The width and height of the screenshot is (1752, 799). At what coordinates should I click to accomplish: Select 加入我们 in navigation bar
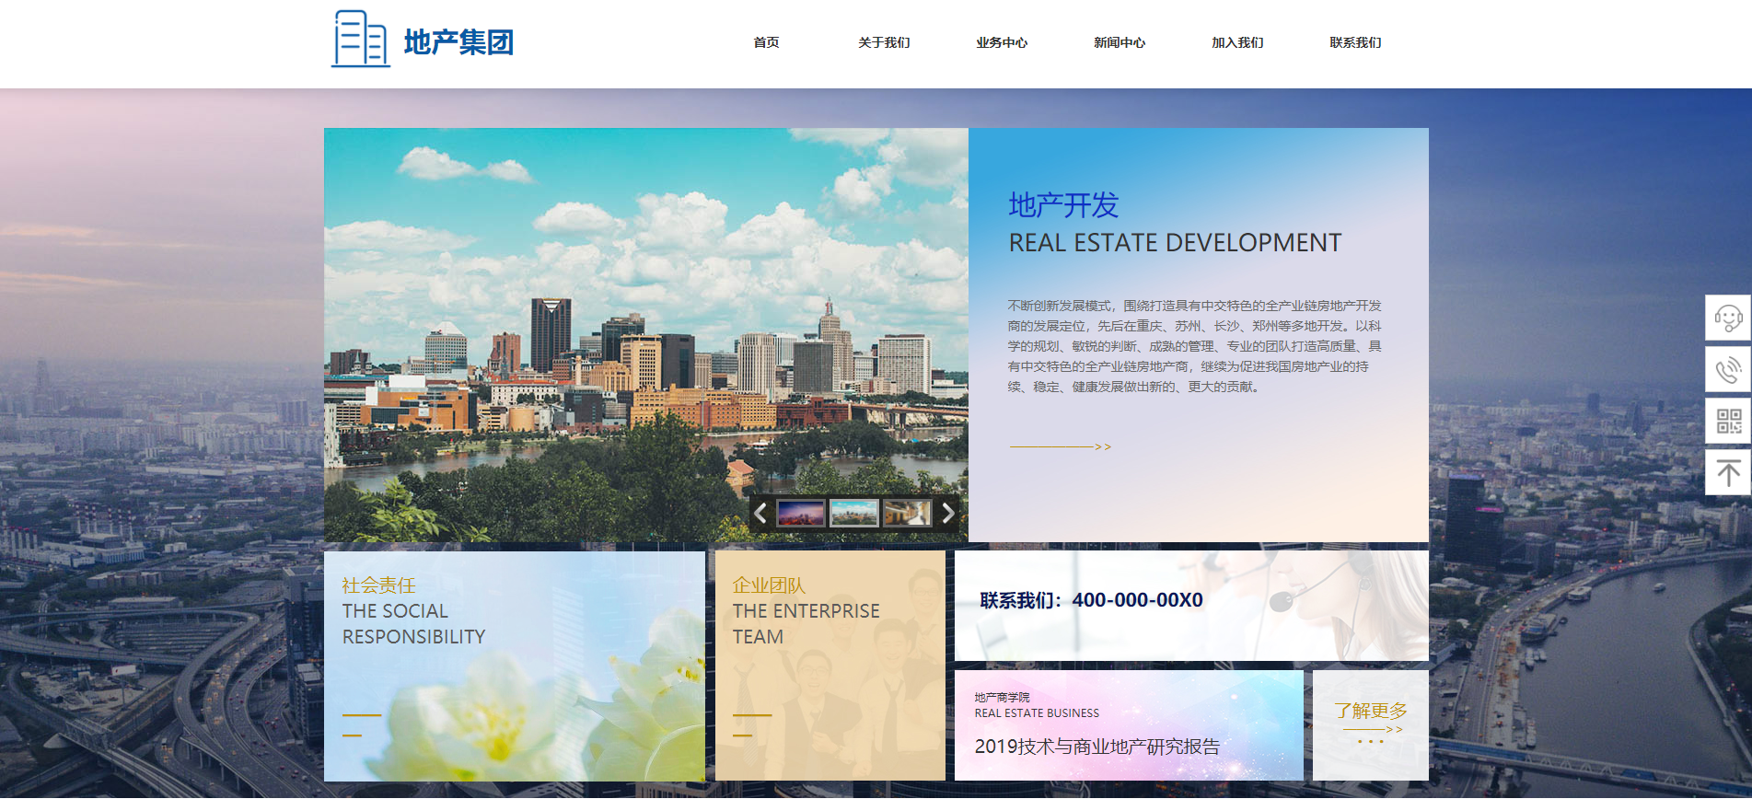(x=1237, y=42)
